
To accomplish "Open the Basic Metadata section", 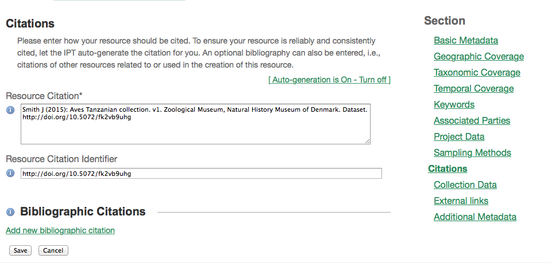I will pos(466,41).
